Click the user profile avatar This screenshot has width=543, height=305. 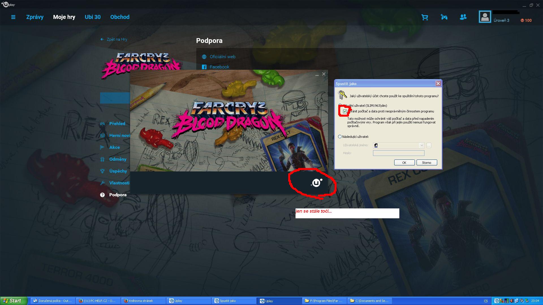485,17
